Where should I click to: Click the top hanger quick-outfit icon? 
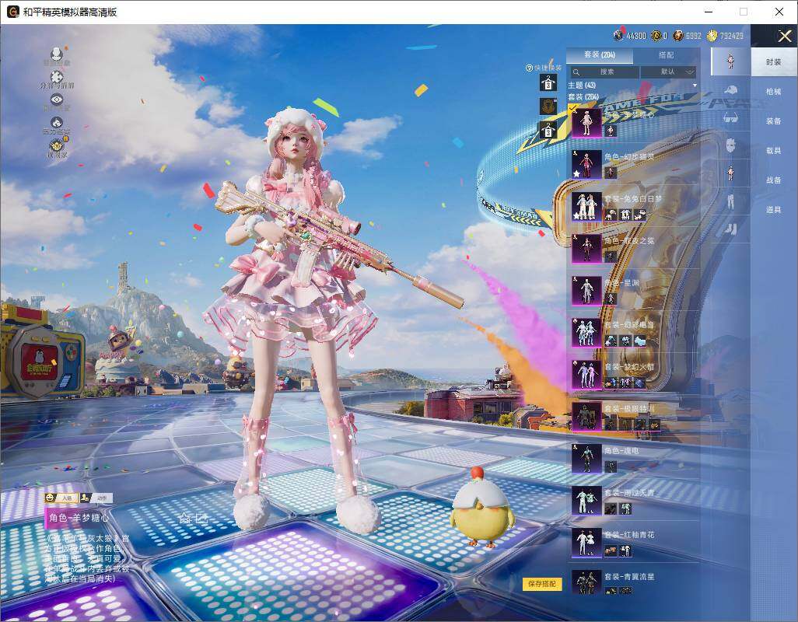548,83
